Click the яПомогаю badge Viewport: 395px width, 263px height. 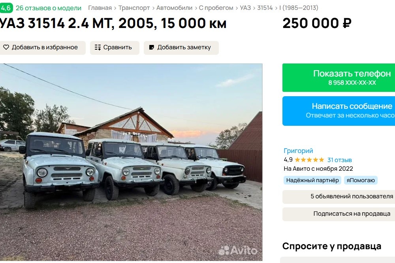click(362, 180)
